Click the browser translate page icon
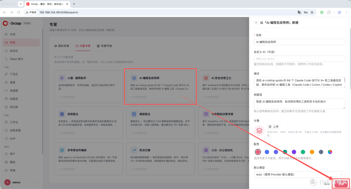The height and width of the screenshot is (189, 351). click(x=299, y=12)
